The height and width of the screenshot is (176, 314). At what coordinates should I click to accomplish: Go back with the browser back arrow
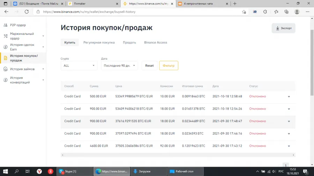6,11
